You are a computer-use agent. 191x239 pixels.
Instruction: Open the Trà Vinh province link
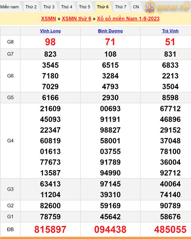pyautogui.click(x=170, y=31)
